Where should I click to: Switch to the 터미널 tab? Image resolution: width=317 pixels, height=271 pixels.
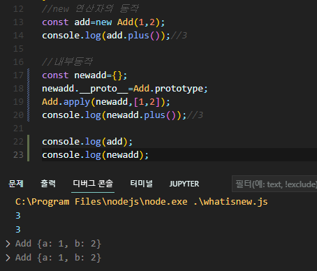pos(141,184)
